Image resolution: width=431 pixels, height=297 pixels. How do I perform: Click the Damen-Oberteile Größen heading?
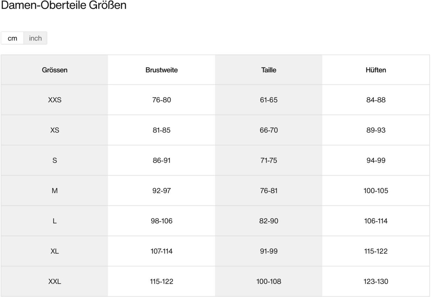[64, 5]
